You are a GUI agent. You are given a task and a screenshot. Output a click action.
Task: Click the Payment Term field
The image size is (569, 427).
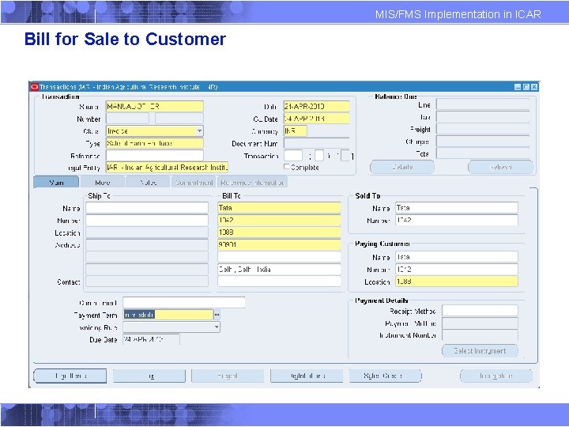[168, 315]
